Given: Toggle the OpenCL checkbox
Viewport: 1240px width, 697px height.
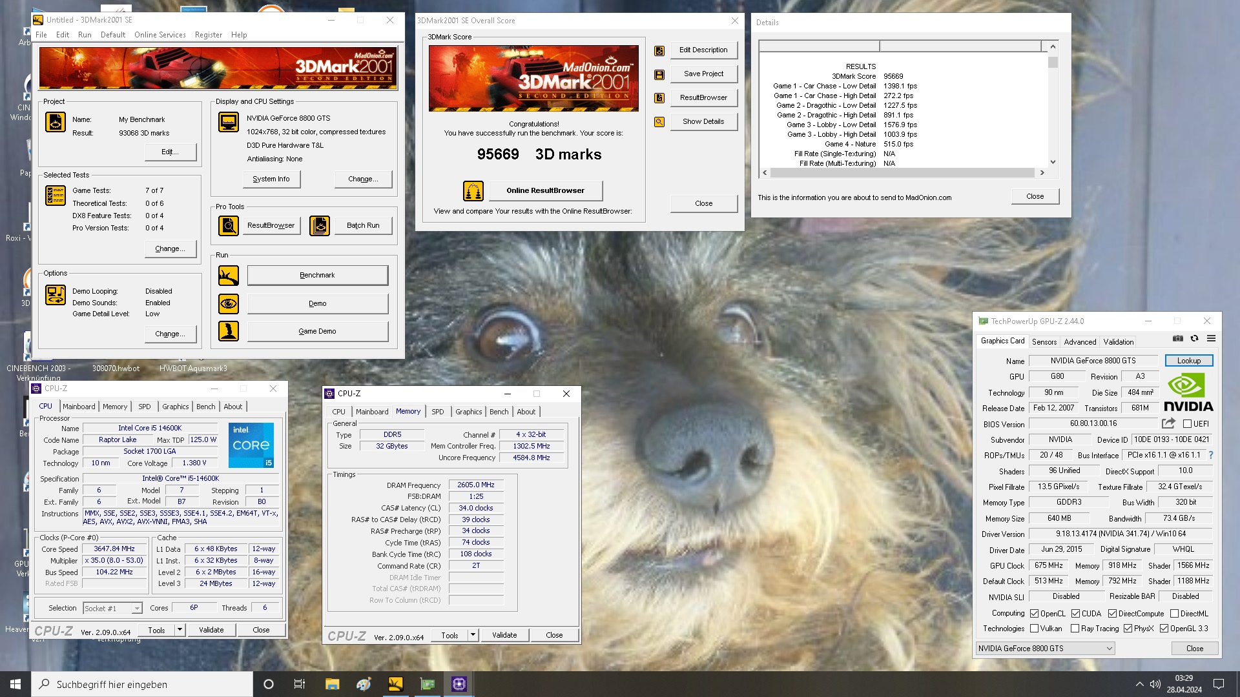Looking at the screenshot, I should tap(1034, 614).
